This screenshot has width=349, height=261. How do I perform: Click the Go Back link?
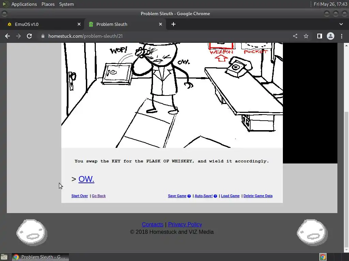(x=98, y=196)
